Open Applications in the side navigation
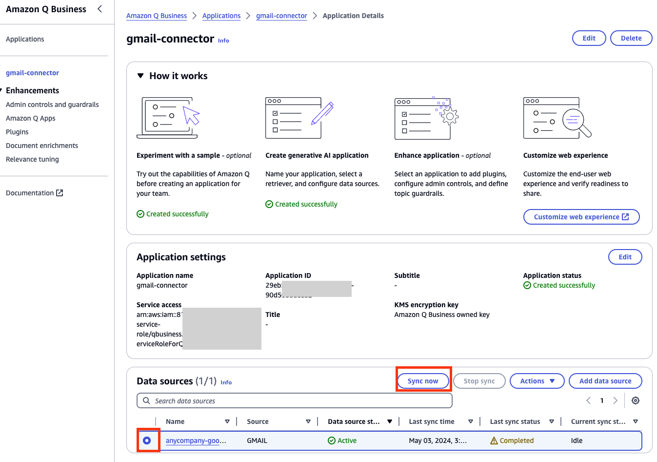The image size is (657, 462). tap(25, 39)
